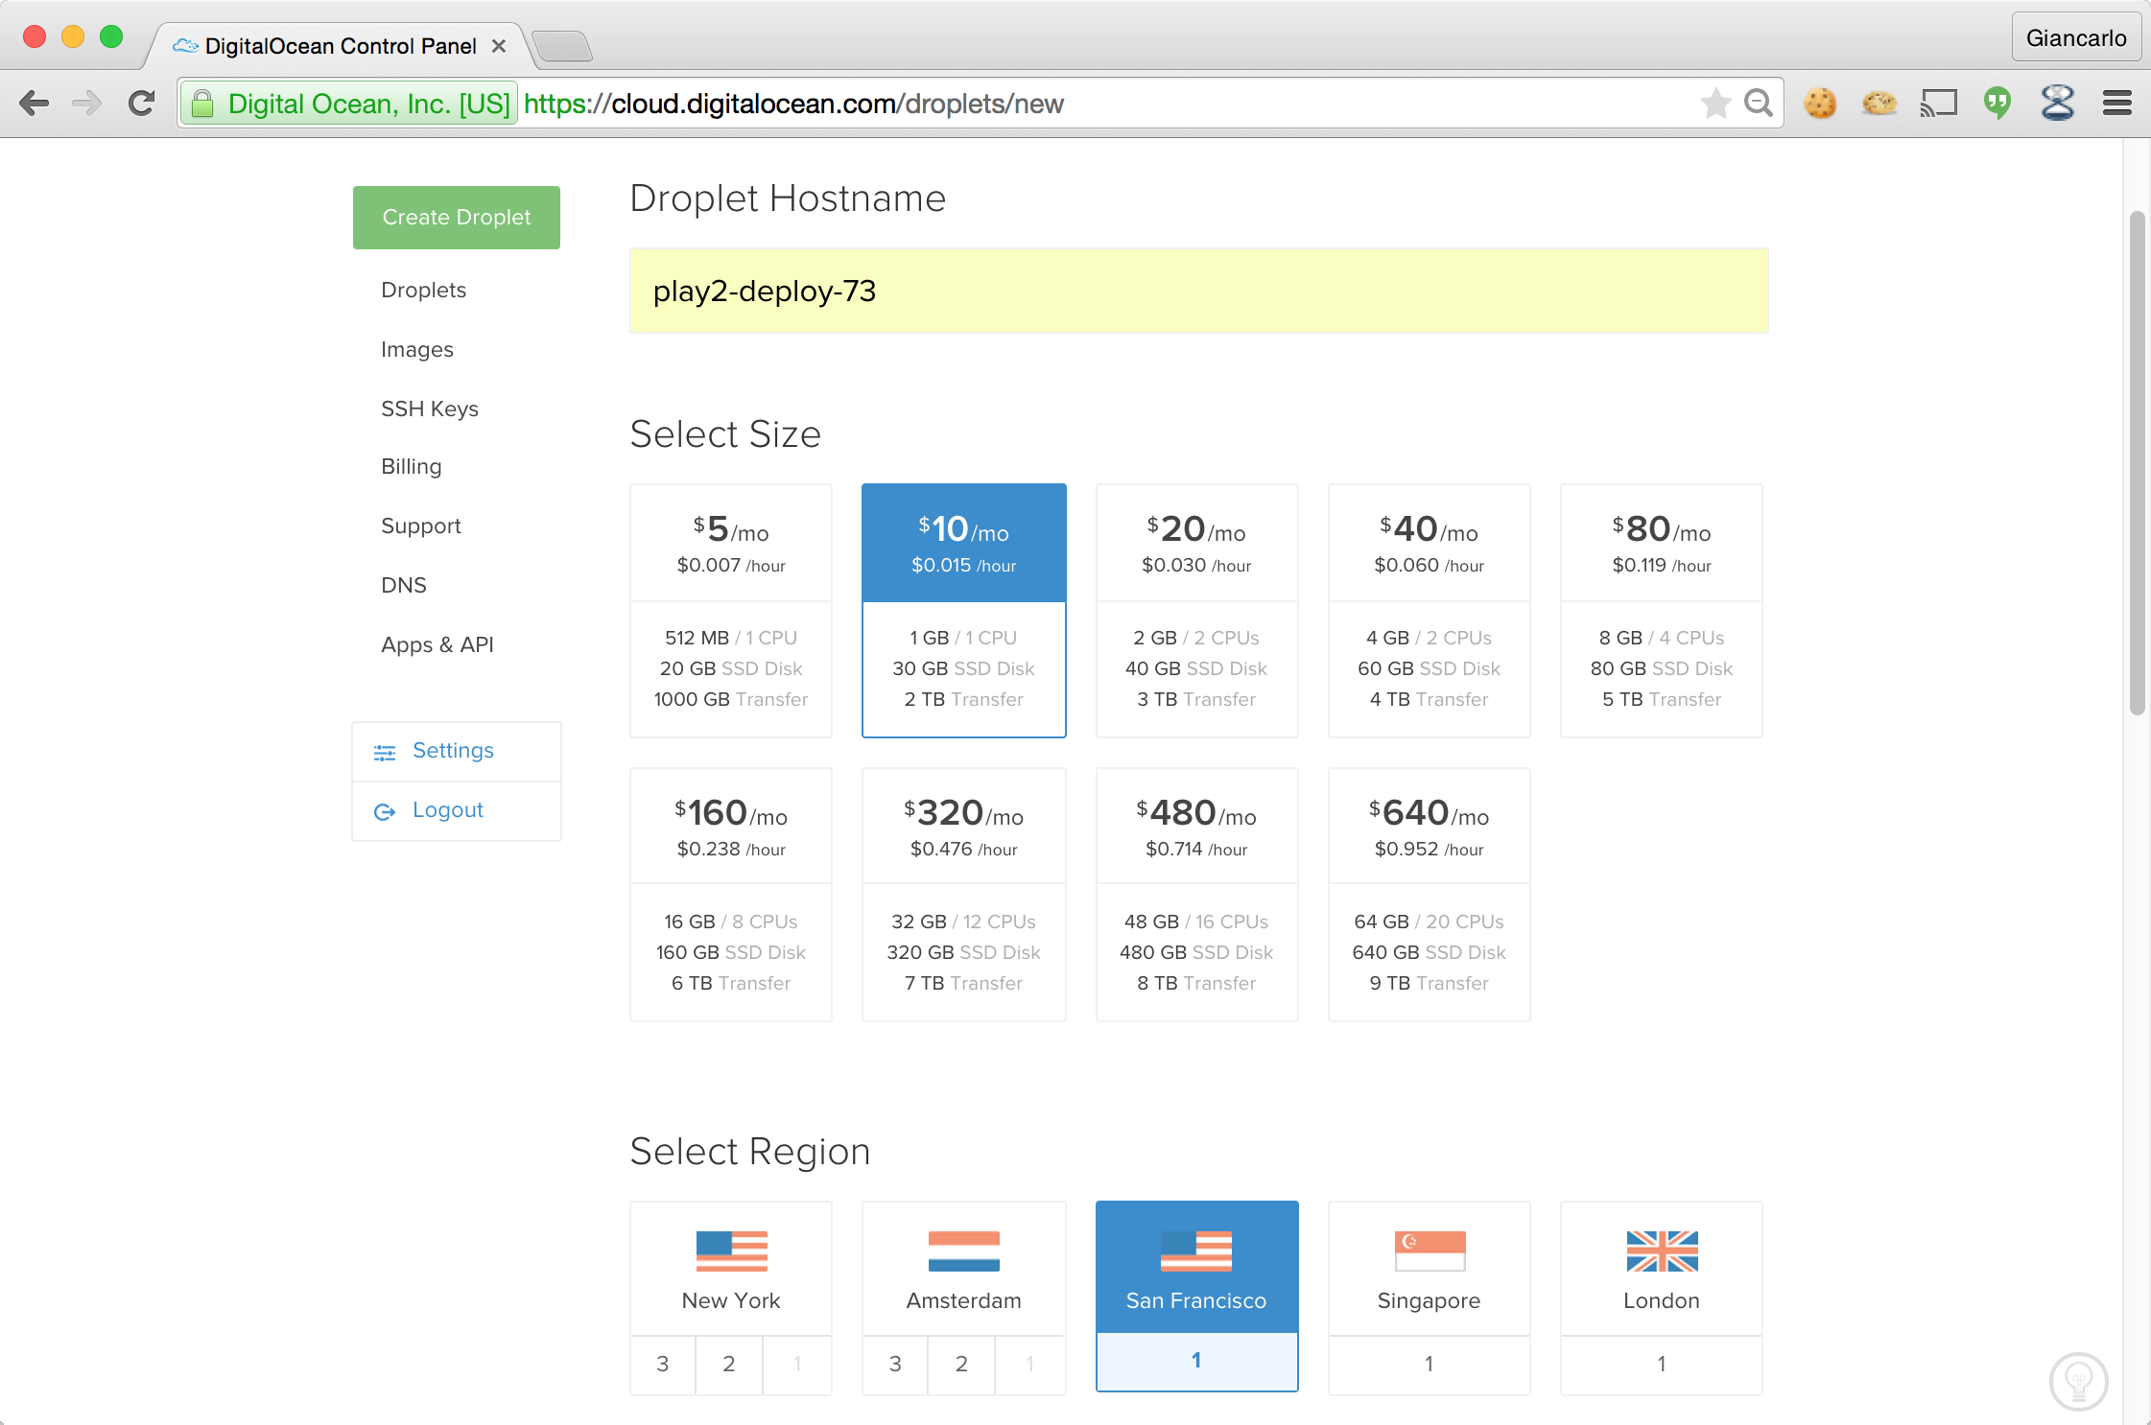Screen dimensions: 2151x1425
Task: Select the DigitalOcean Control Panel tab
Action: coord(338,46)
